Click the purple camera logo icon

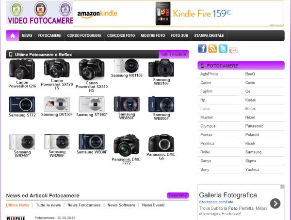click(65, 9)
